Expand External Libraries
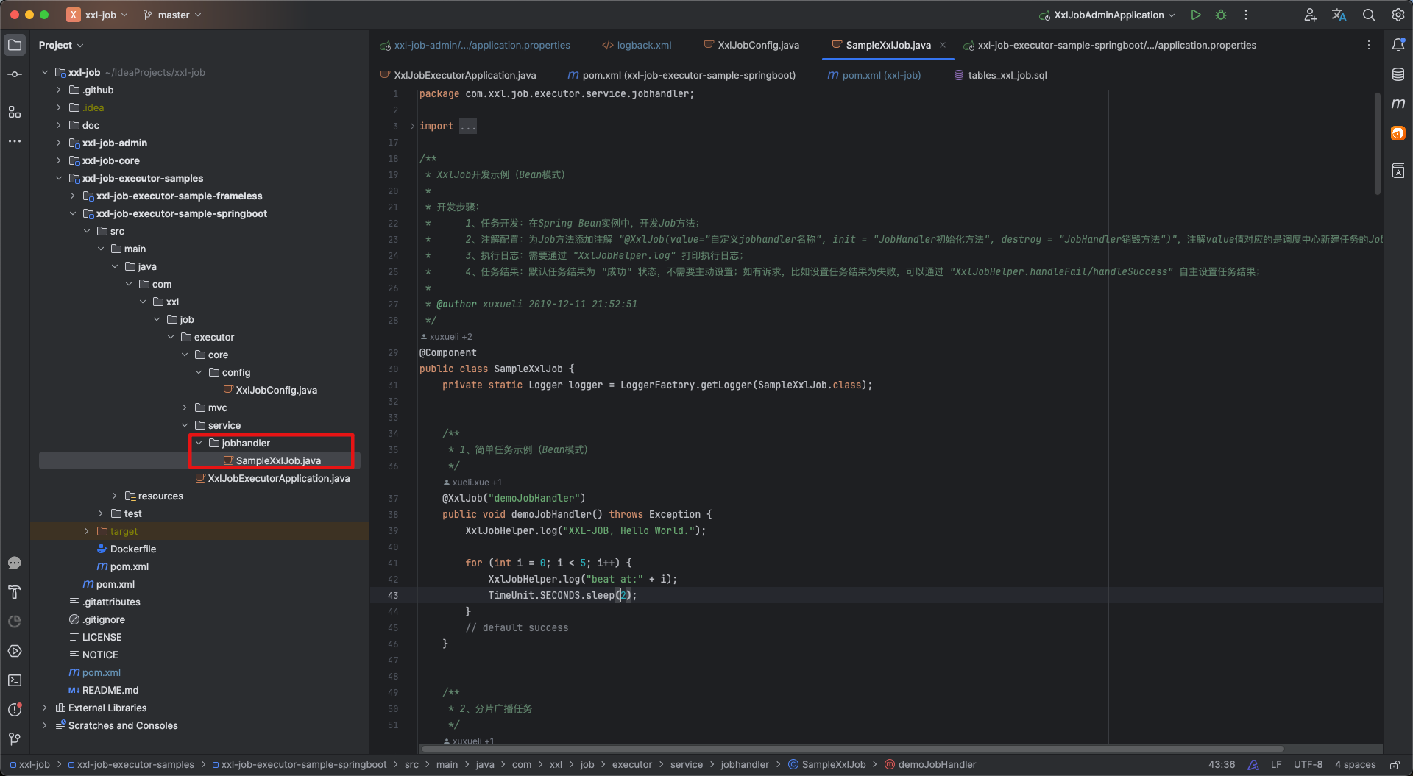1413x776 pixels. (45, 708)
